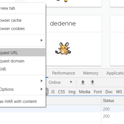The image size is (124, 124).
Task: Filter requests by Media type
Action: click(x=85, y=92)
